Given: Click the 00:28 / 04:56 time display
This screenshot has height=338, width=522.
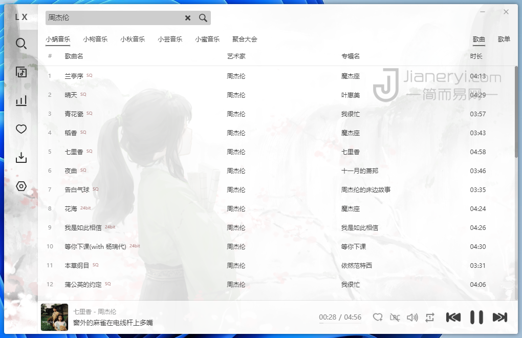Looking at the screenshot, I should click(x=340, y=317).
